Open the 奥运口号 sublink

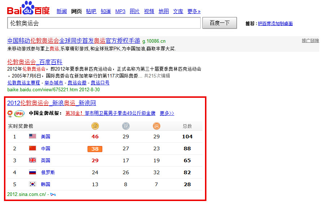100,83
